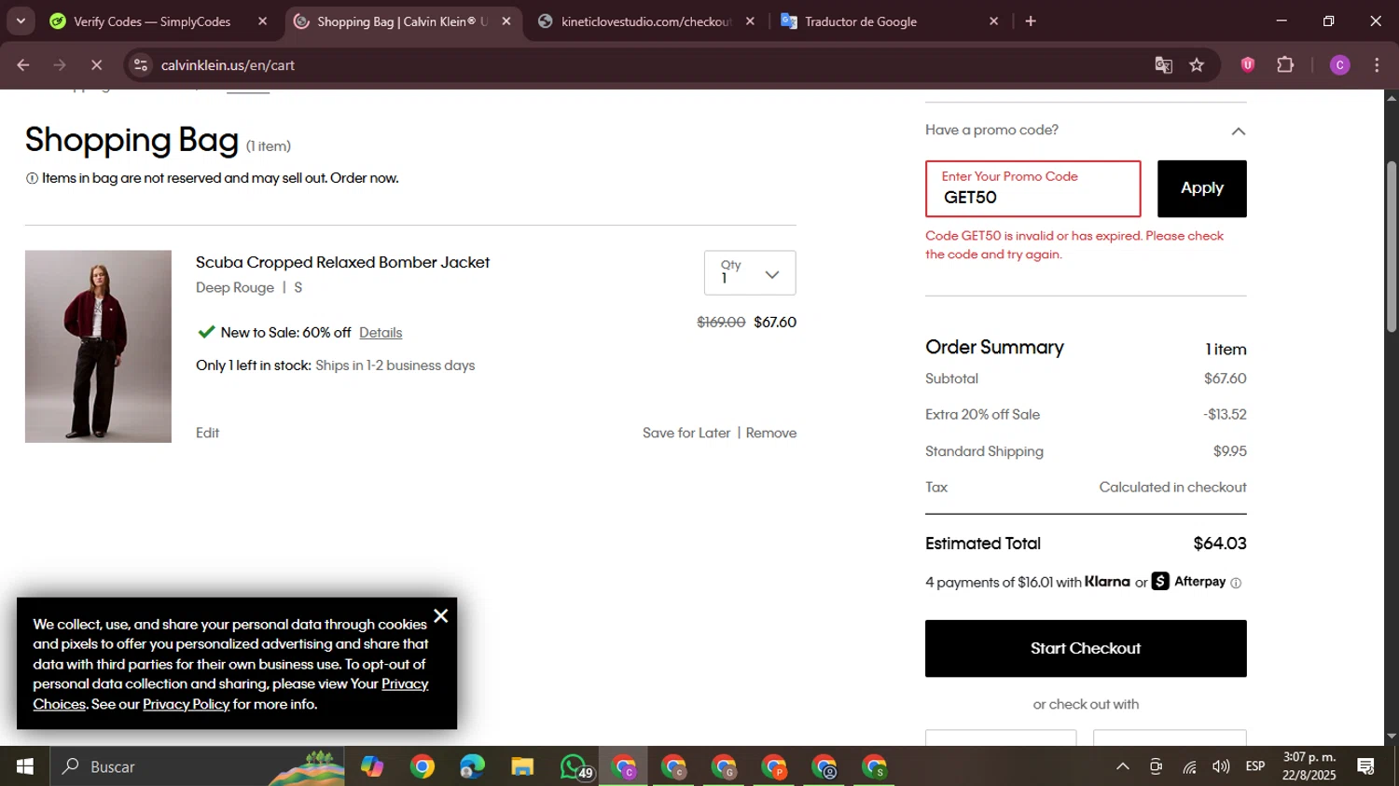Open a new browser tab
This screenshot has height=786, width=1399.
[x=1031, y=21]
